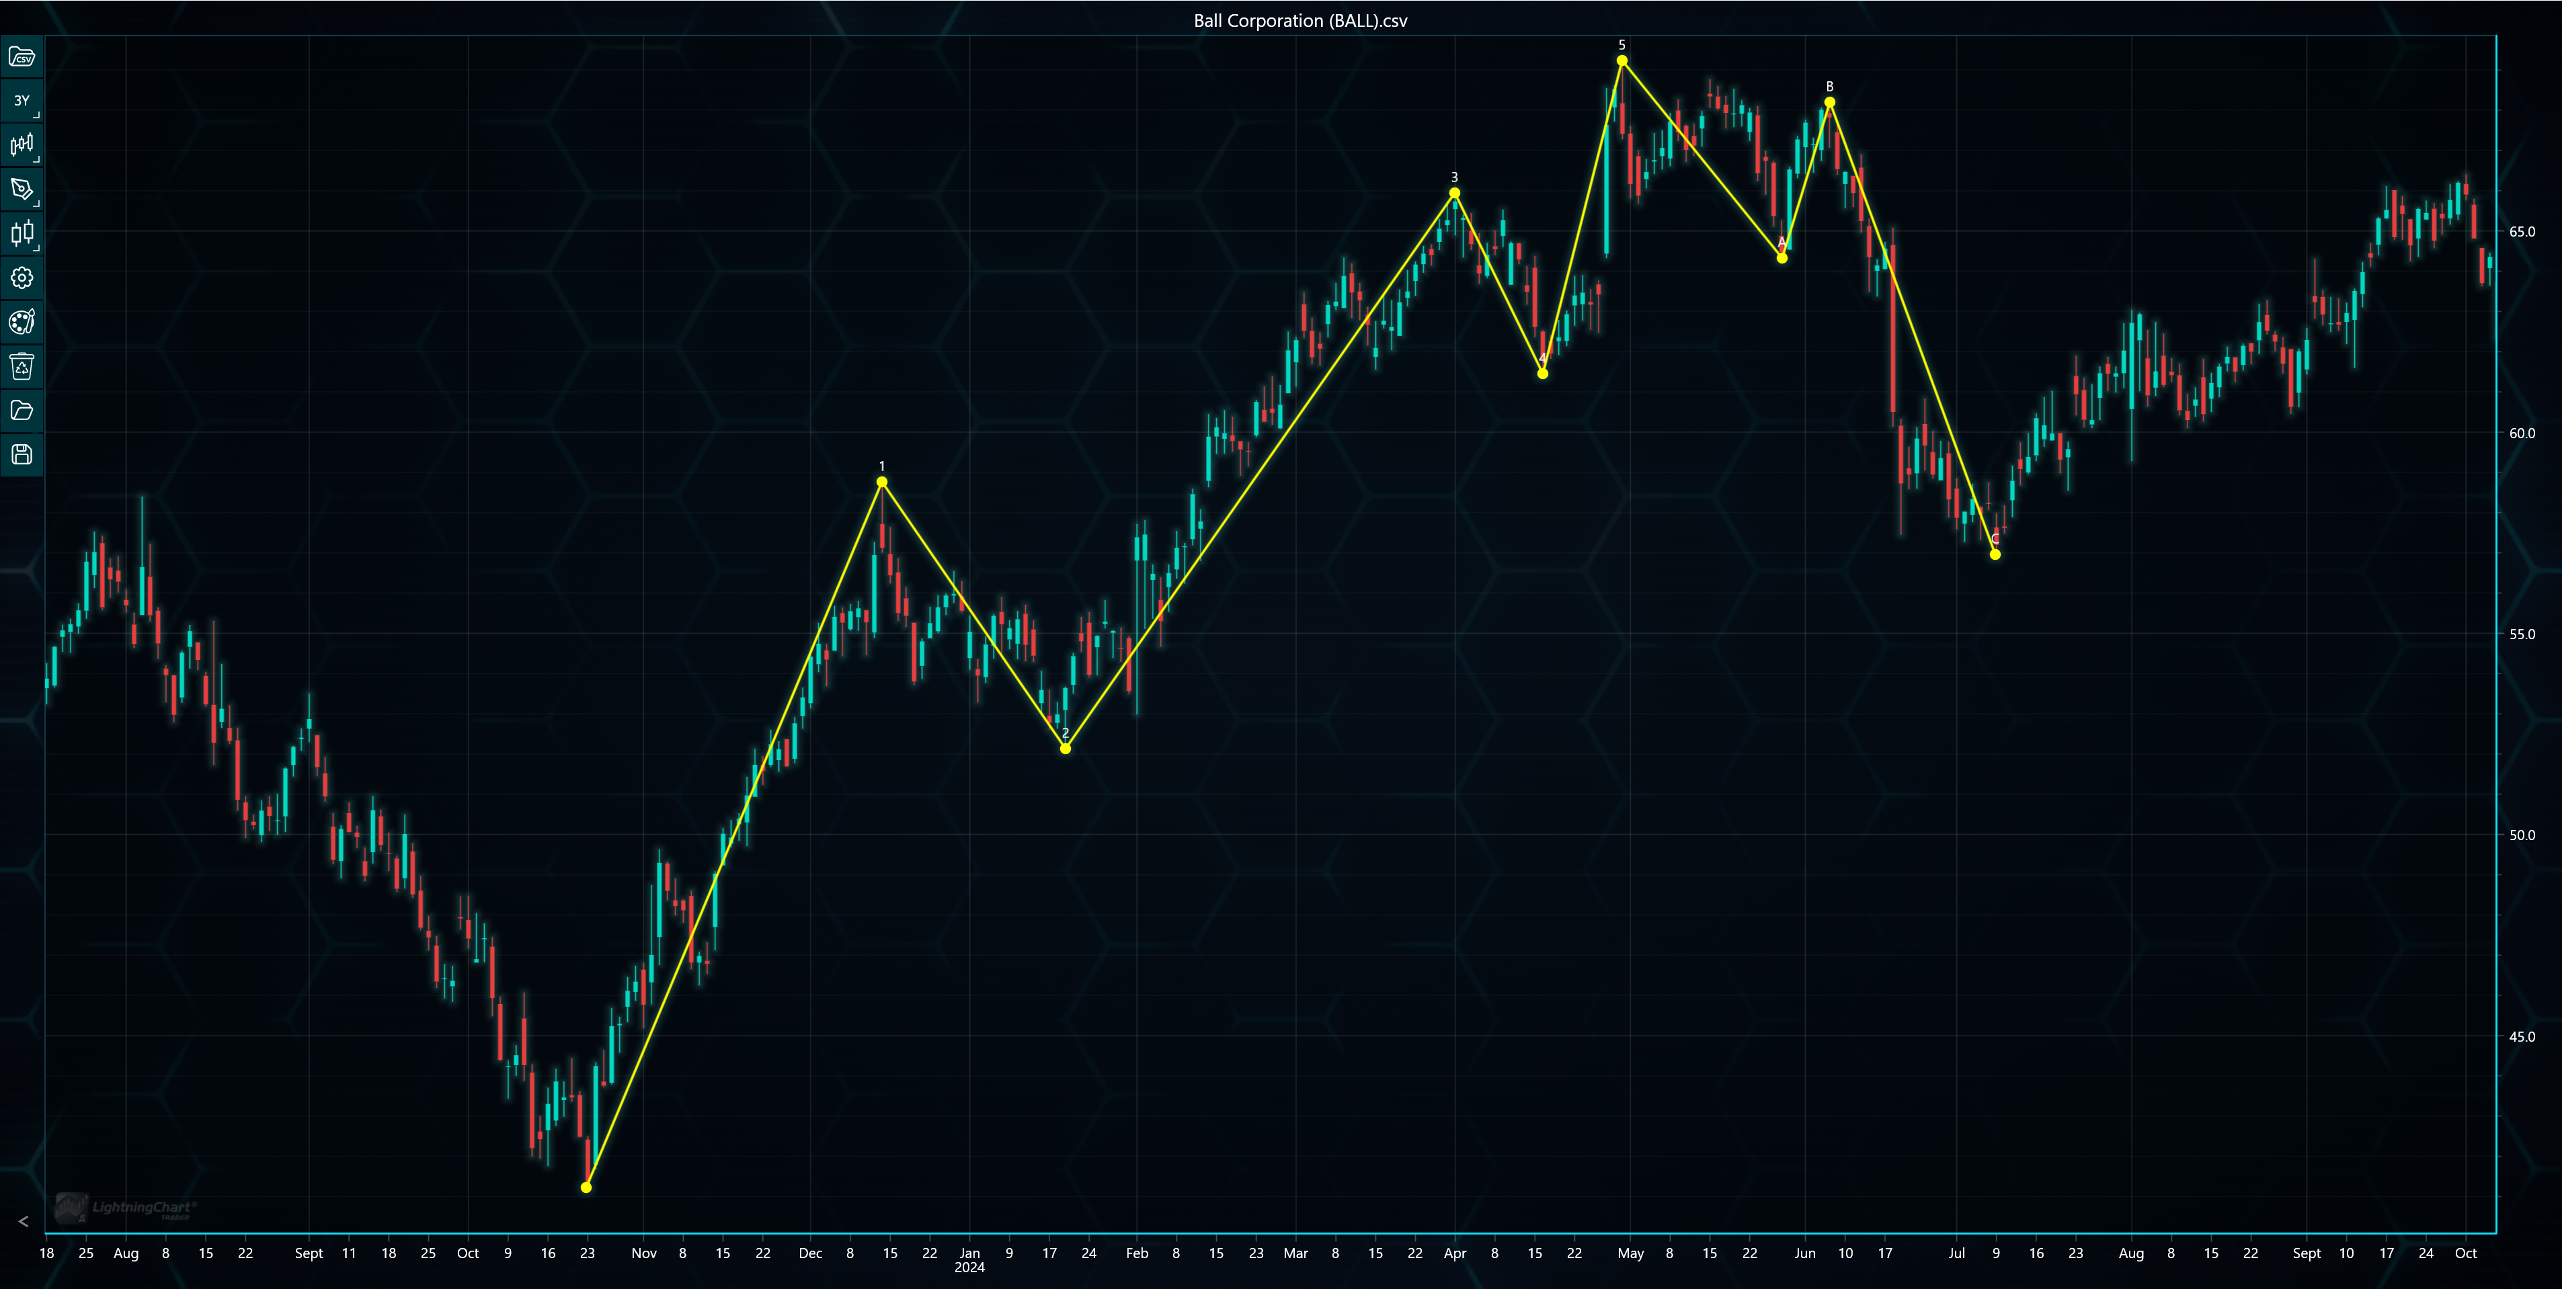Select Elliott wave point 3
This screenshot has height=1289, width=2562.
click(1454, 193)
